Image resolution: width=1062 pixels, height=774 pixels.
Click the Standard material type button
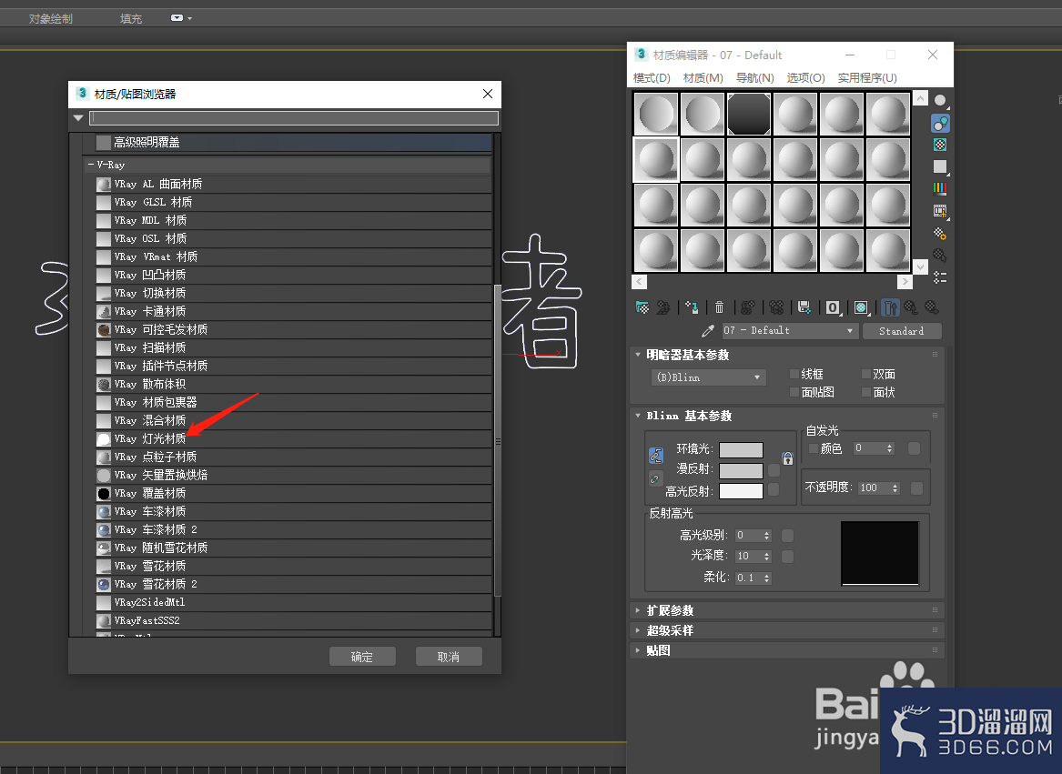[x=902, y=330]
